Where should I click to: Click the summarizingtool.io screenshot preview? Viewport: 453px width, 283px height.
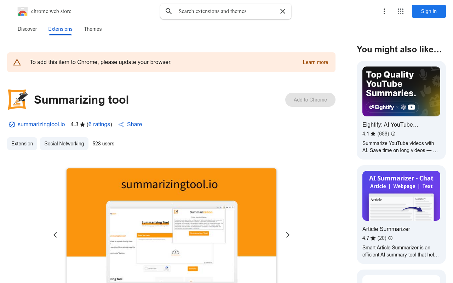(171, 226)
